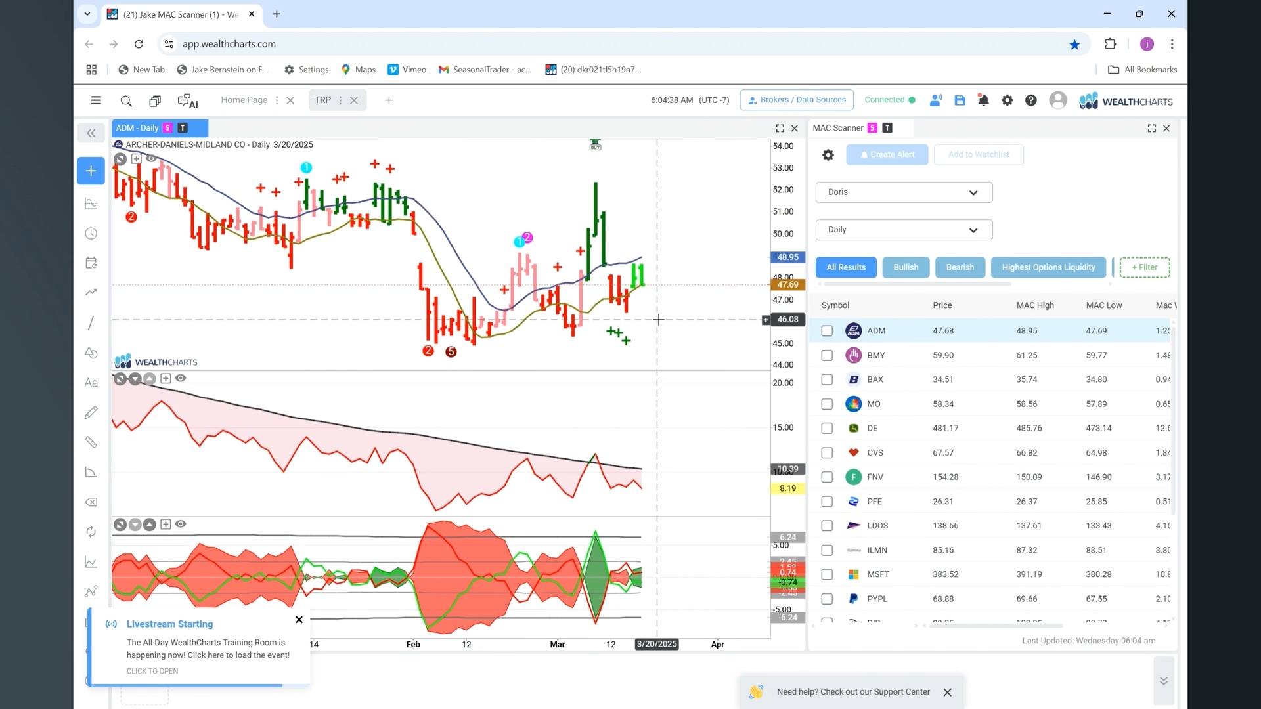The image size is (1261, 709).
Task: Tick the BAX row checkbox
Action: click(x=827, y=379)
